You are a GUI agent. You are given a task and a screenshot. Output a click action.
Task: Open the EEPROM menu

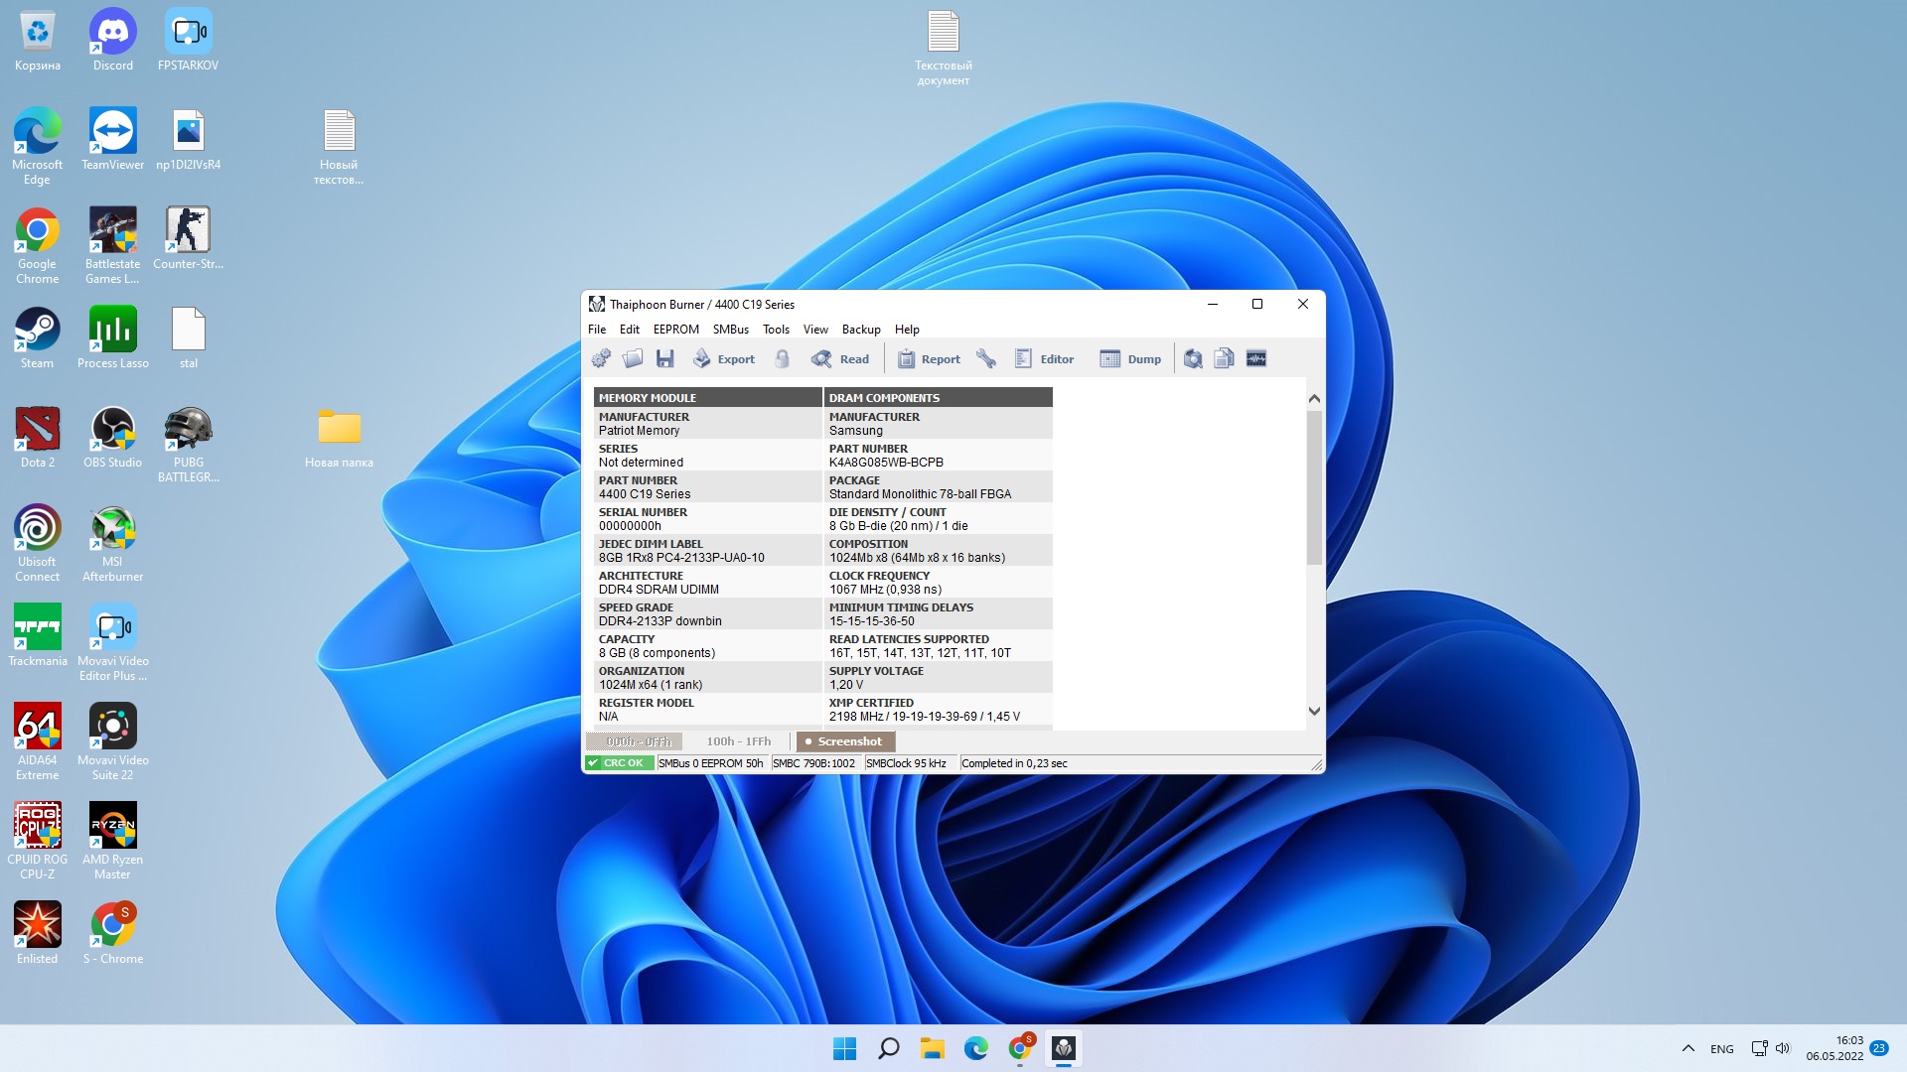(675, 330)
